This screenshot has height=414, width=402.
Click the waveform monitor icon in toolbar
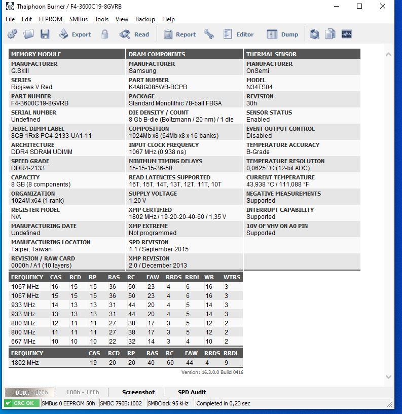347,34
